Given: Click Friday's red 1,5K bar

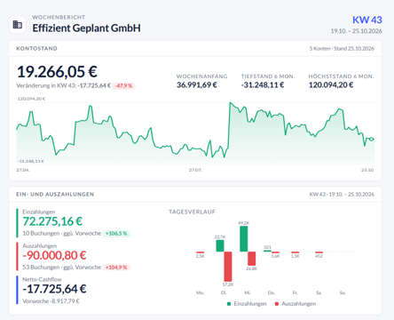Looking at the screenshot, I should [x=295, y=252].
